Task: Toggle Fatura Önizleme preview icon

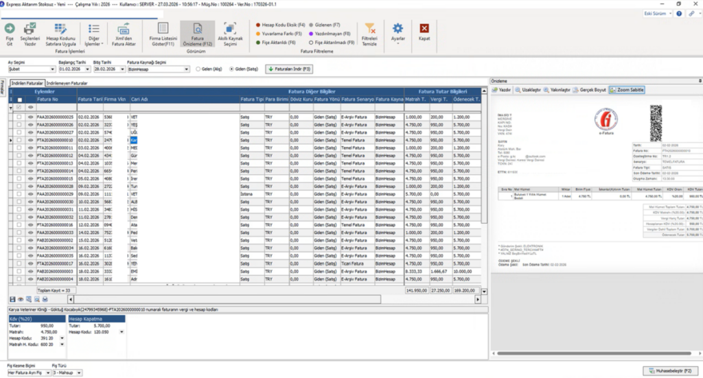Action: 197,29
